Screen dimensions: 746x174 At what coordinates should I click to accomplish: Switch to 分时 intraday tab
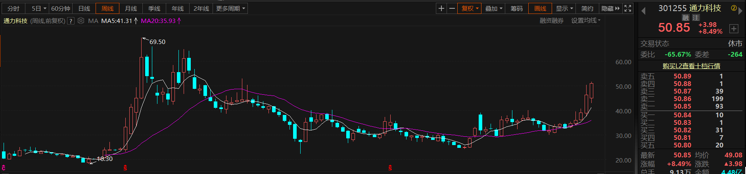click(x=13, y=8)
